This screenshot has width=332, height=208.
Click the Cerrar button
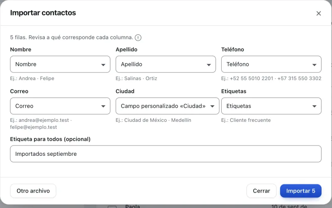click(x=261, y=191)
